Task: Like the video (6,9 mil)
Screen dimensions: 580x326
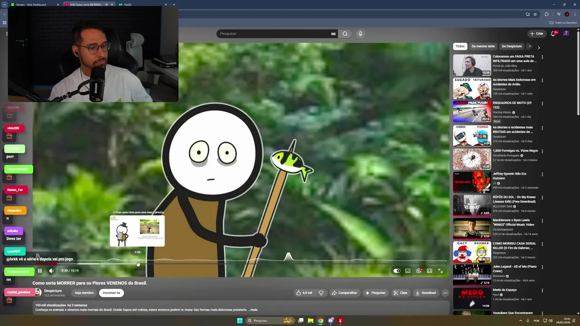Action: coord(304,293)
